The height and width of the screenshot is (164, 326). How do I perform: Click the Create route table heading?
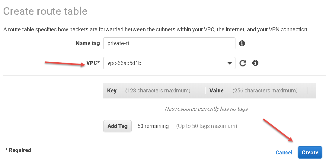pyautogui.click(x=45, y=11)
